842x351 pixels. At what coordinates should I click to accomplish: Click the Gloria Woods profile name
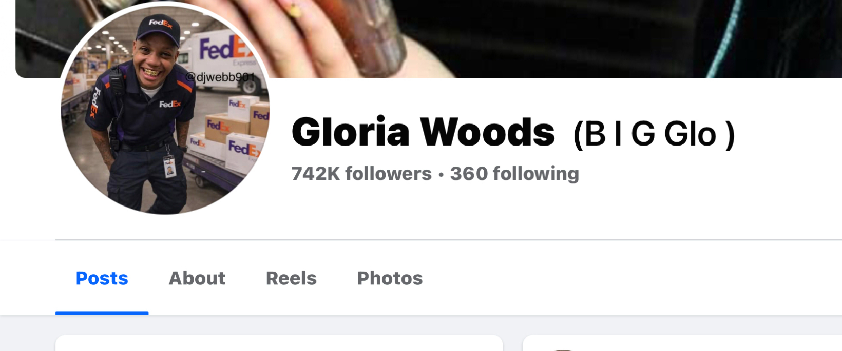423,132
